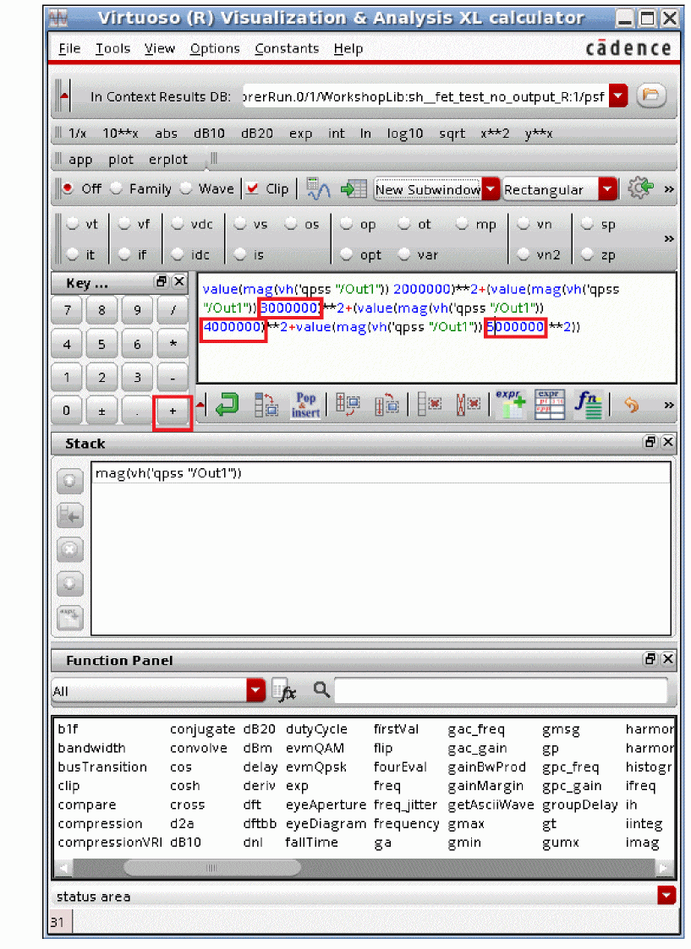Click the dB20 function button in toolbar
The height and width of the screenshot is (949, 691).
pos(257,134)
